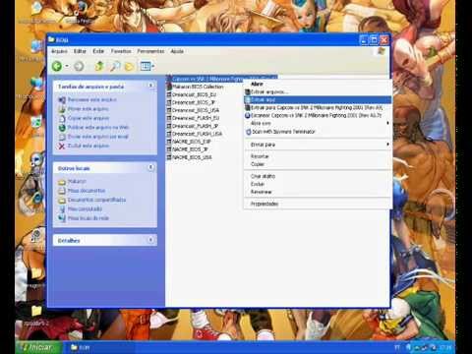
Task: Open Meus locais de rede link
Action: coord(88,218)
